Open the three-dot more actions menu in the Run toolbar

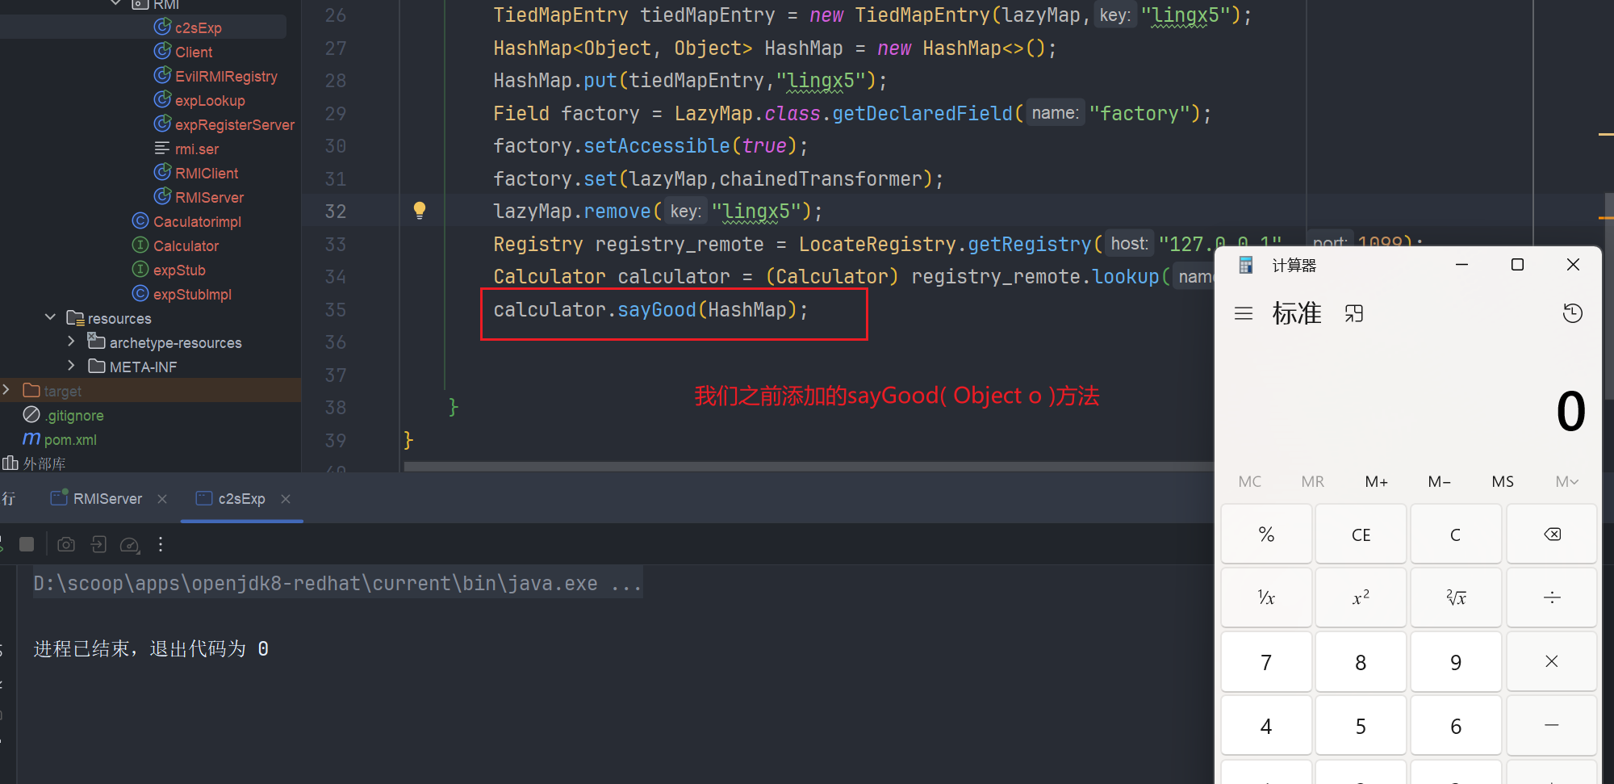[x=161, y=545]
